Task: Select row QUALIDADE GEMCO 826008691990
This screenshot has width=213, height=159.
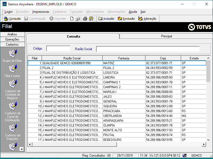Action: point(117,63)
